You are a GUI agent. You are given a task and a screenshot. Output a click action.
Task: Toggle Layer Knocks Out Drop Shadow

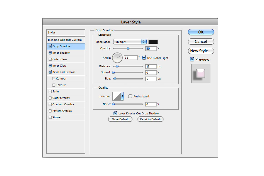(115, 113)
